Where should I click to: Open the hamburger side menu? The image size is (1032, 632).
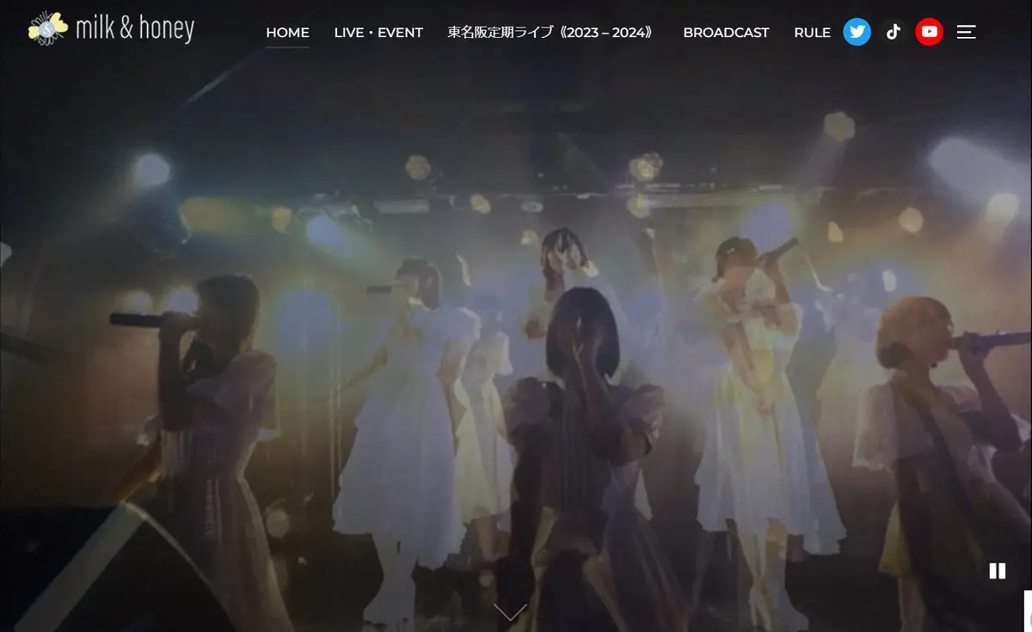(x=967, y=33)
